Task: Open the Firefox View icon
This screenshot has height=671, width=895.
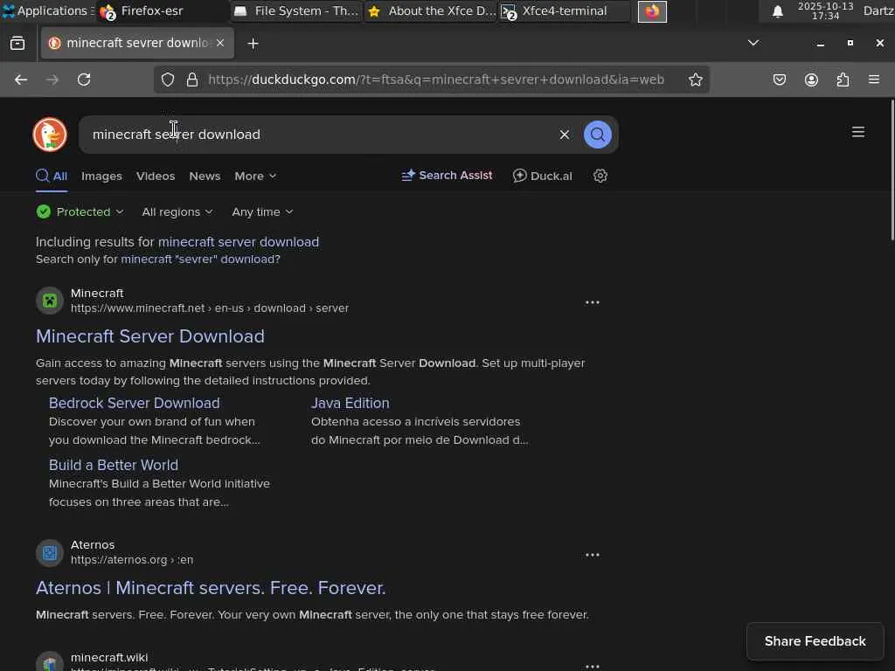Action: point(17,44)
